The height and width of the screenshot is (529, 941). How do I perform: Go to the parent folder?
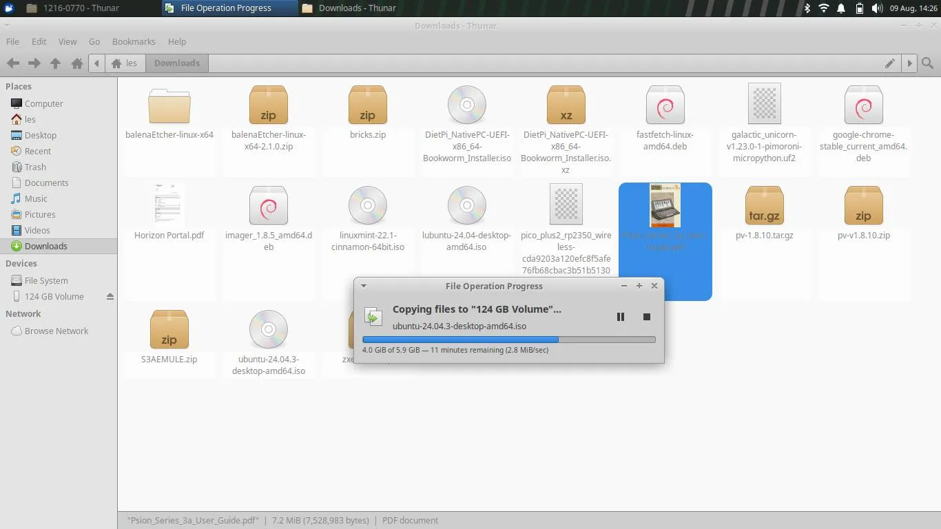click(x=55, y=63)
